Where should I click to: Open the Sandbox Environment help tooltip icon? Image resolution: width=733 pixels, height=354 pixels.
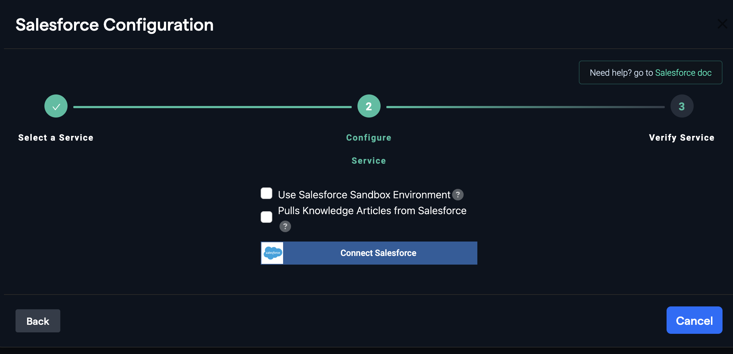(458, 195)
